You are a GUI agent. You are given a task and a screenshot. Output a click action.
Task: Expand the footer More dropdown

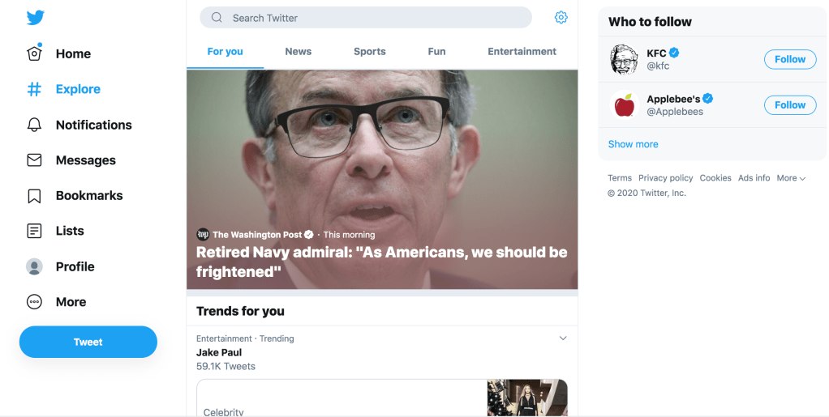[791, 178]
